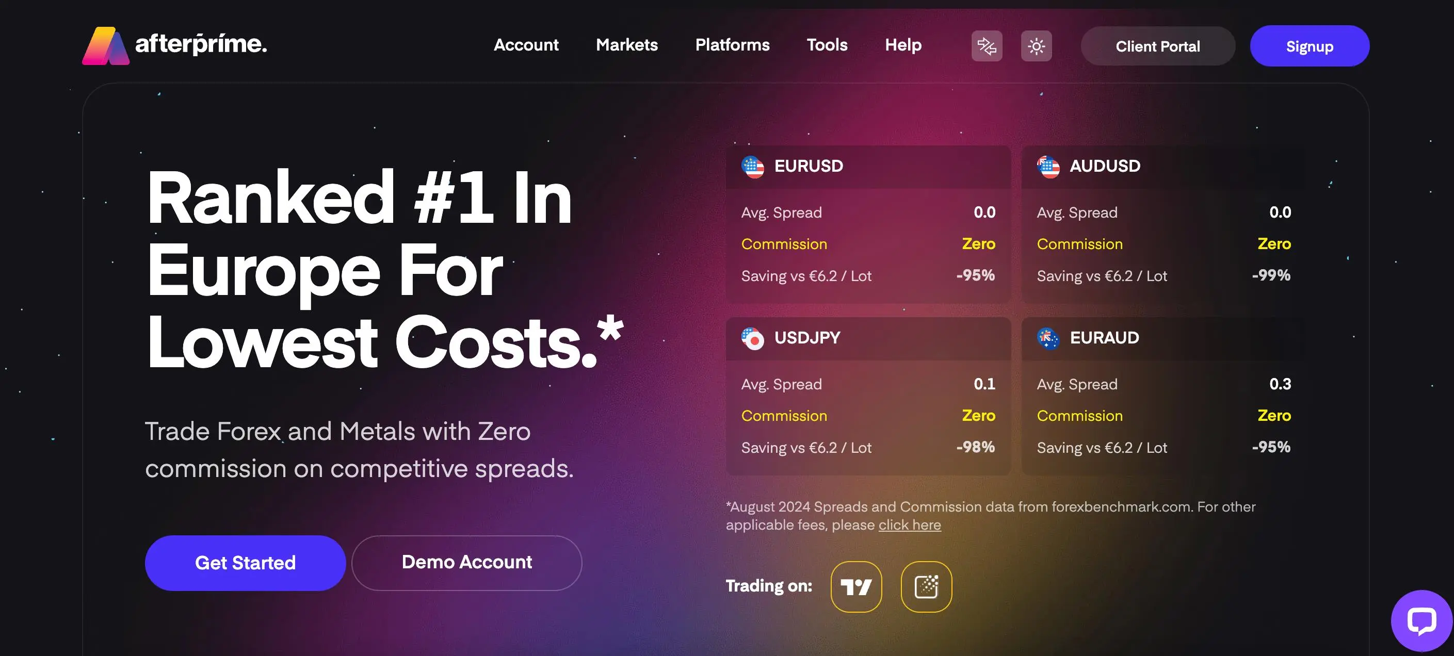Image resolution: width=1454 pixels, height=656 pixels.
Task: Click the EURAUD flag icon
Action: point(1048,338)
